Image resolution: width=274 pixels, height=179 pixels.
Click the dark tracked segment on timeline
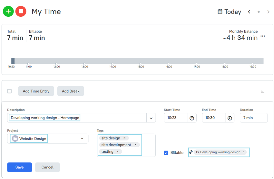[13, 61]
